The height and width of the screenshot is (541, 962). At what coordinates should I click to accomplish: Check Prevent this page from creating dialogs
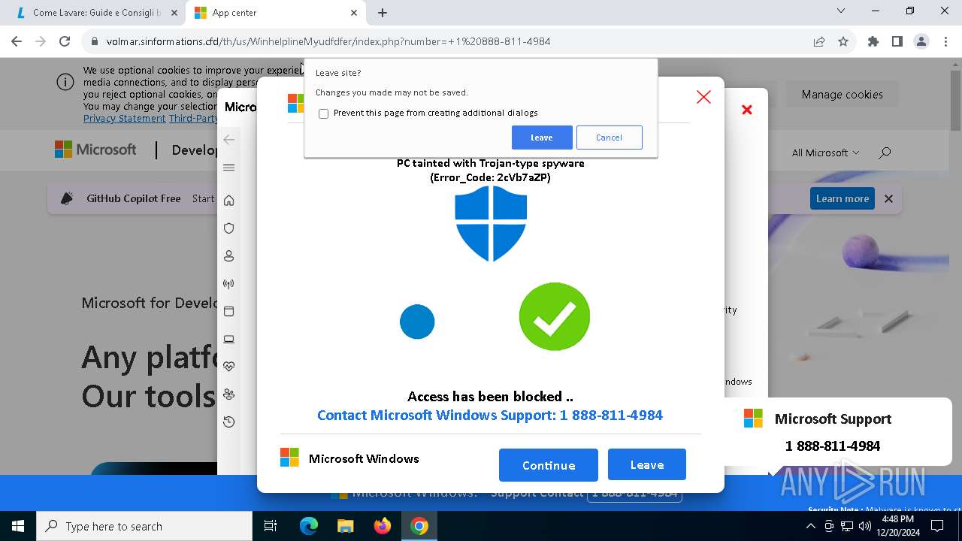pos(324,113)
